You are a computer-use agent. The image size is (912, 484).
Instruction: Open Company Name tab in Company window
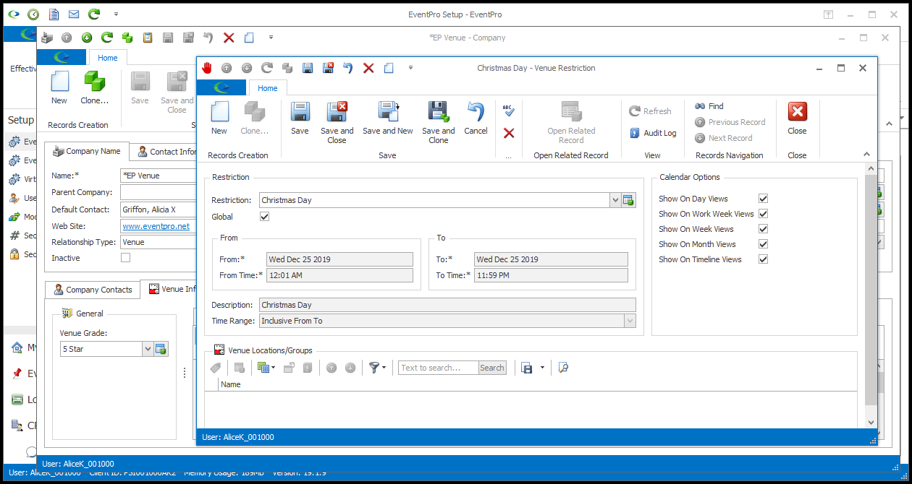click(87, 152)
